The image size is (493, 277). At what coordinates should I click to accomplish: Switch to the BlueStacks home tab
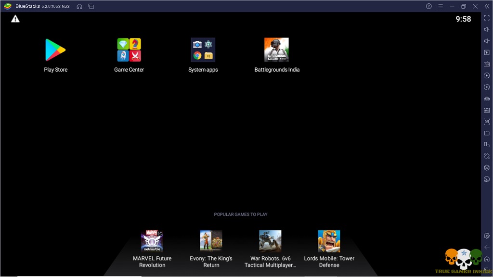coord(79,7)
